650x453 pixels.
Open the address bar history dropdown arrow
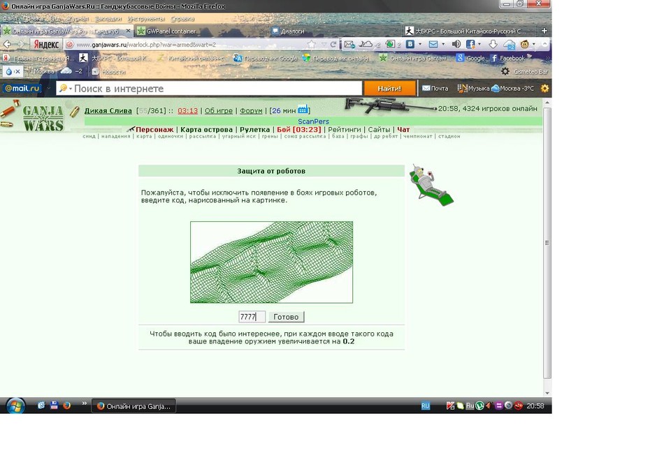[324, 44]
